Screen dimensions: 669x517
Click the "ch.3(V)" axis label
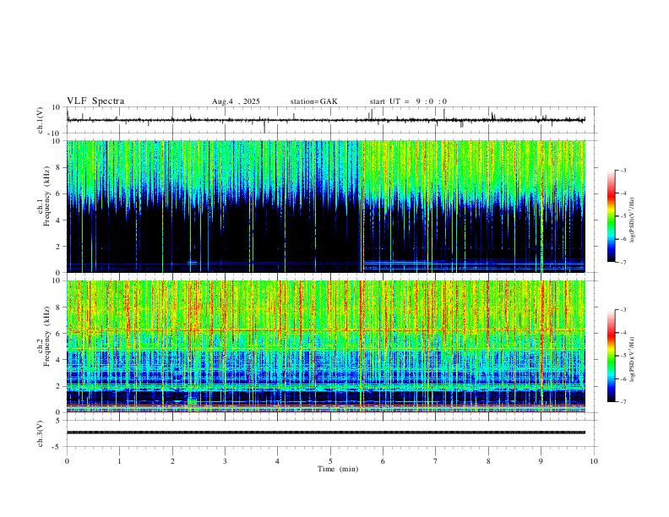coord(41,433)
